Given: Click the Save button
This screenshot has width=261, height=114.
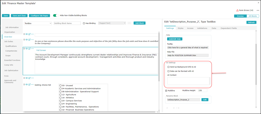Looking at the screenshot, I should pos(6,16).
